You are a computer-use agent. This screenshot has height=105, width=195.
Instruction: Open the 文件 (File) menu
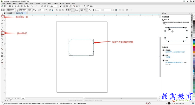pyautogui.click(x=3, y=4)
